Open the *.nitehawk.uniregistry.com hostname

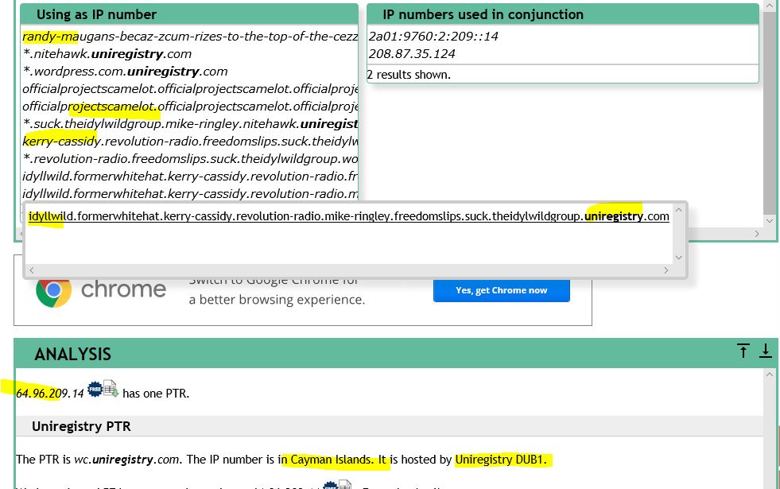pyautogui.click(x=107, y=54)
